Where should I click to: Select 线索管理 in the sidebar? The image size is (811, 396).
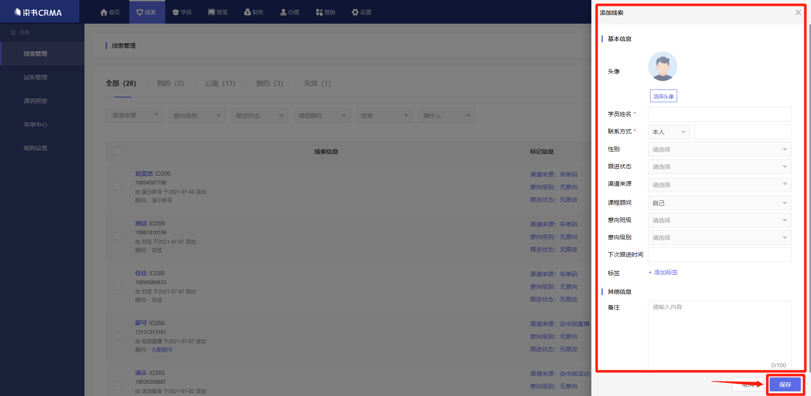pyautogui.click(x=42, y=54)
